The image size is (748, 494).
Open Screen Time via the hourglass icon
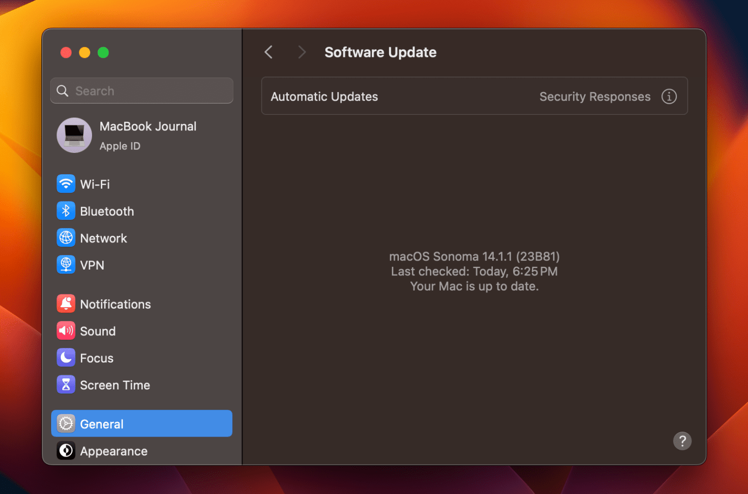pos(66,384)
